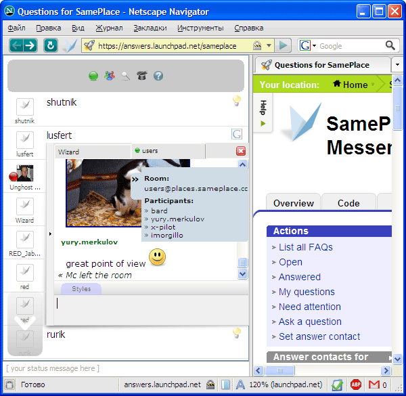This screenshot has height=396, width=406.
Task: Click participant bard in room list
Action: [159, 211]
